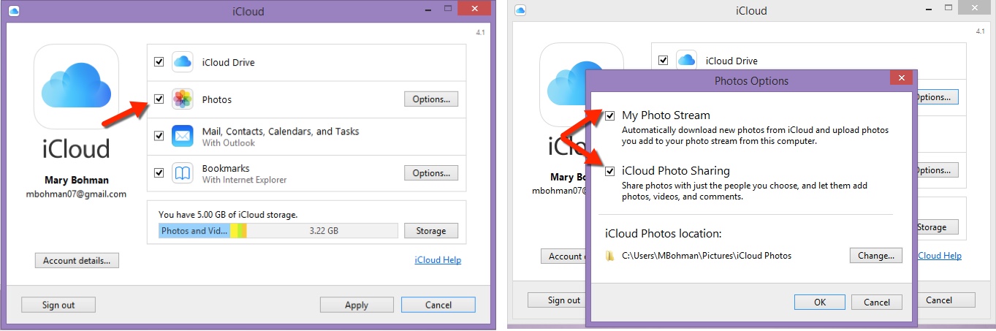Image resolution: width=996 pixels, height=331 pixels.
Task: Toggle the Photos checkbox
Action: (x=159, y=99)
